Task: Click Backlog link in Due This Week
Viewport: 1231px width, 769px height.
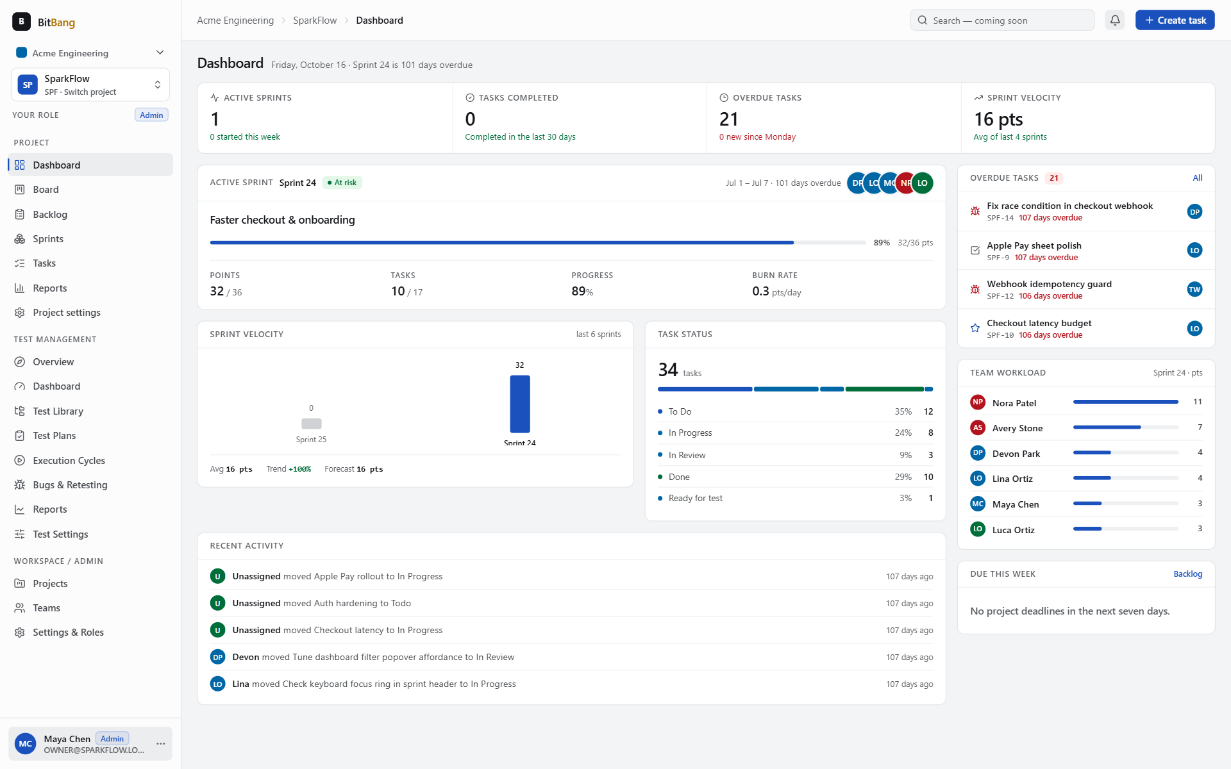Action: click(x=1187, y=574)
